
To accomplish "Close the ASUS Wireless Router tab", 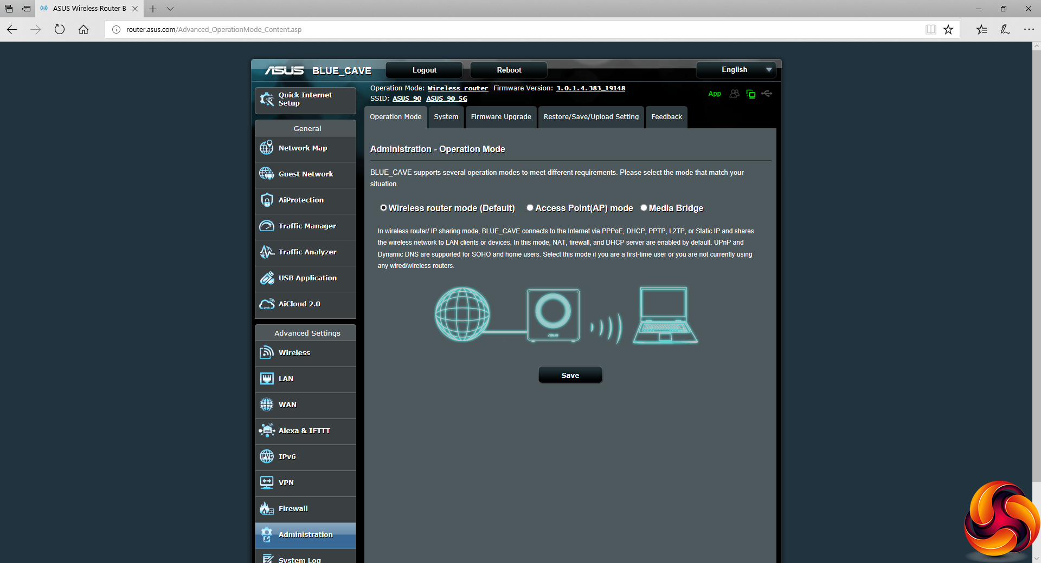I will pyautogui.click(x=135, y=9).
